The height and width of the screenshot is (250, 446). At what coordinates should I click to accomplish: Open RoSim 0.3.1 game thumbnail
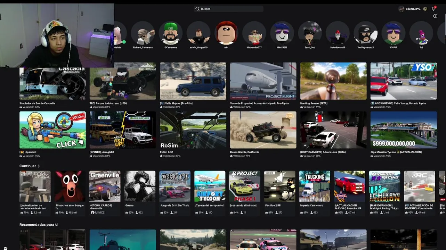click(193, 130)
